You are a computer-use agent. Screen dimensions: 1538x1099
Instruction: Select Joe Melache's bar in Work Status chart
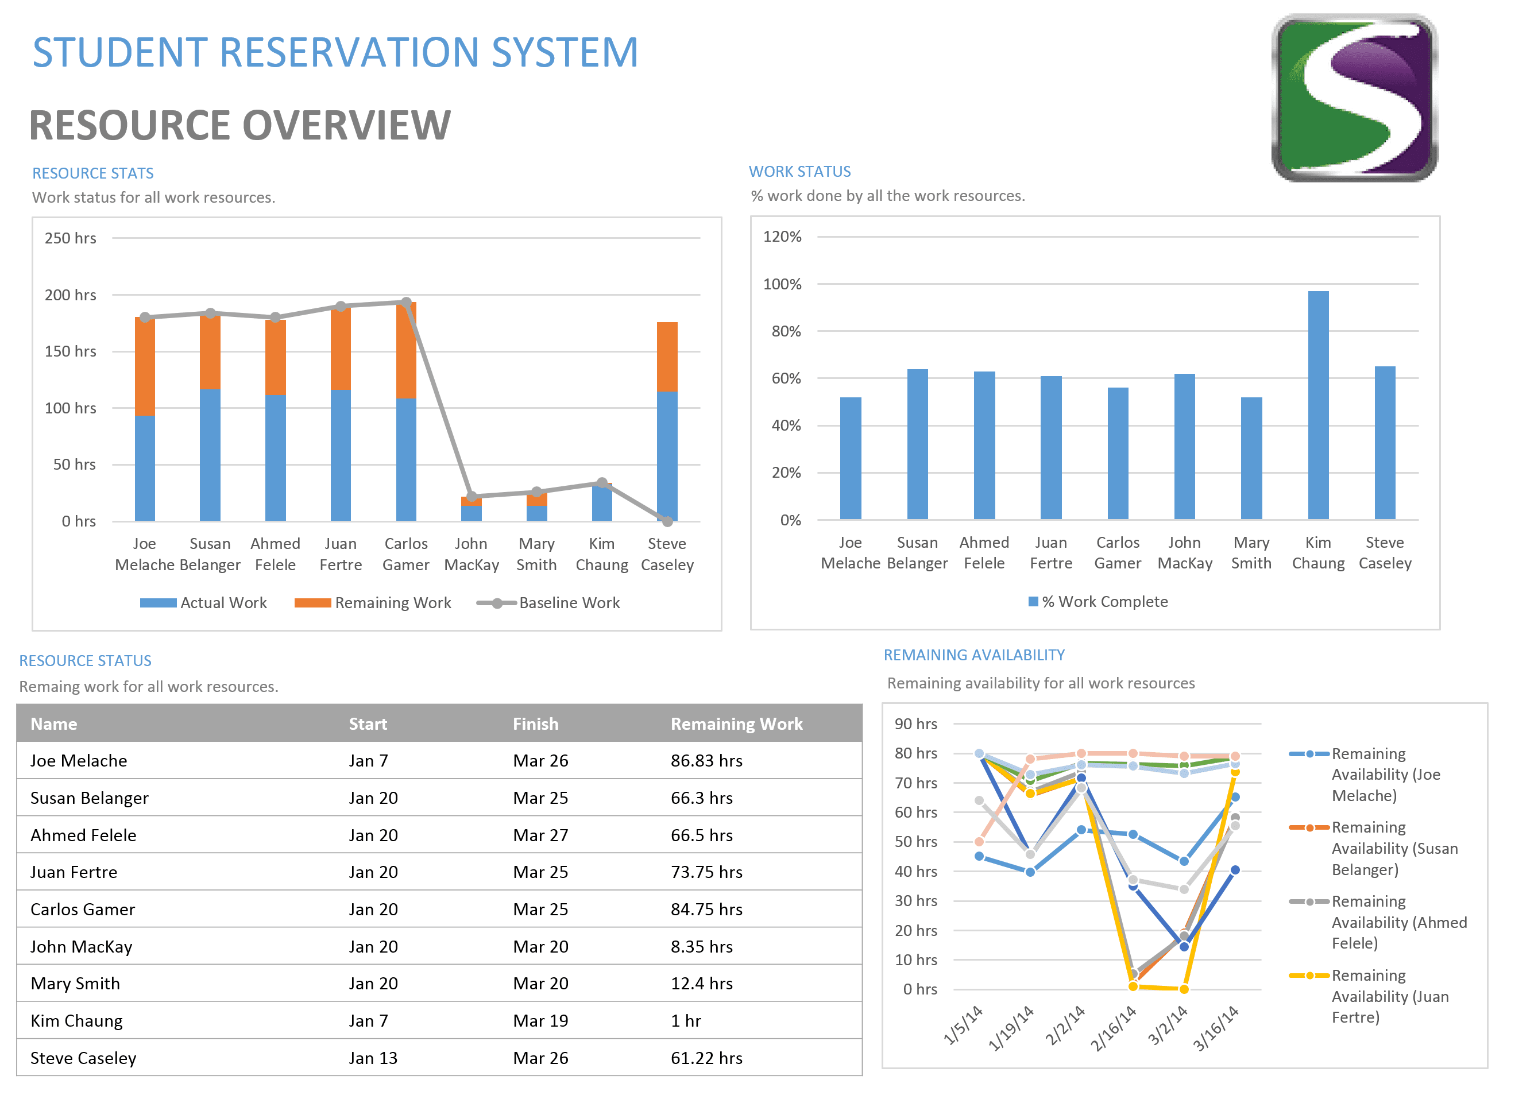pyautogui.click(x=850, y=458)
